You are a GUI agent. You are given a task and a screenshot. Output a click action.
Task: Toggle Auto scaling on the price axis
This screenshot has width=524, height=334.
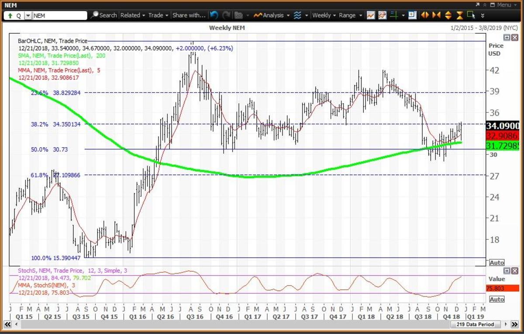(x=497, y=263)
